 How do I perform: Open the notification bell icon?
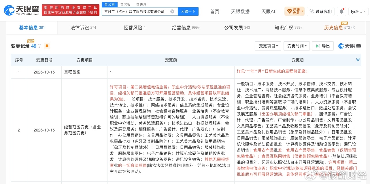(341, 11)
